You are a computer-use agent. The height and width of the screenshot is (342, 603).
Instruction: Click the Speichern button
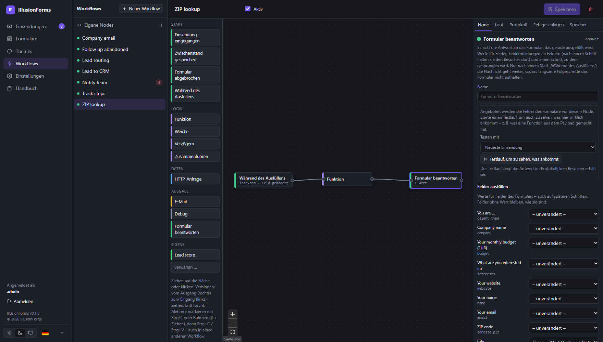tap(562, 9)
